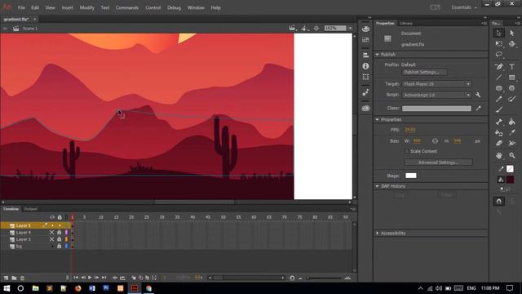Select the Paint Bucket tool
Screen dimensions: 522x294
coord(512,122)
